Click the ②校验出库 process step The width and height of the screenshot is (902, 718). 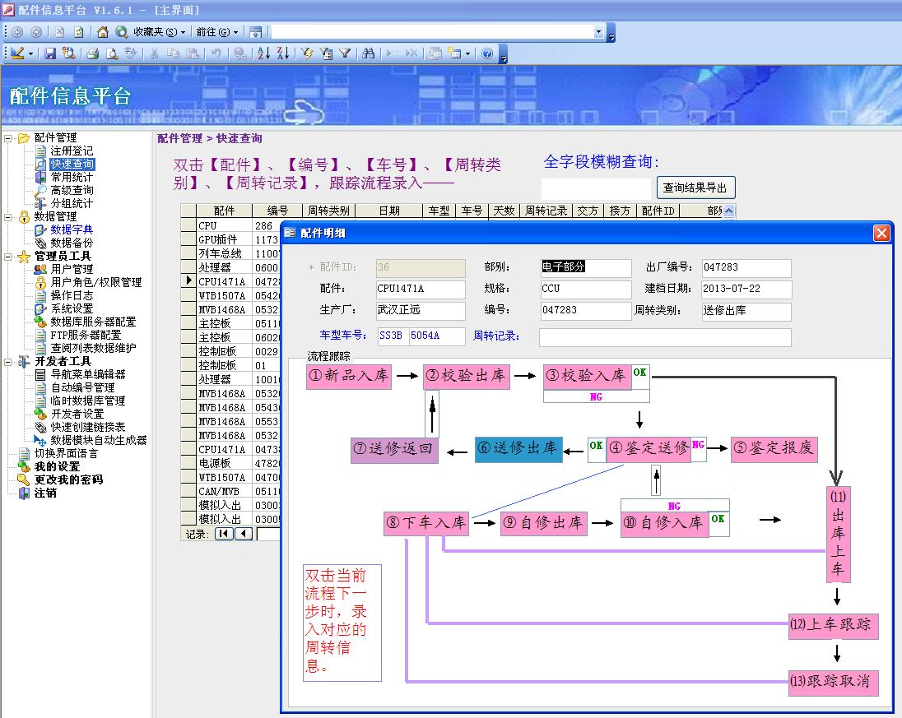[466, 376]
